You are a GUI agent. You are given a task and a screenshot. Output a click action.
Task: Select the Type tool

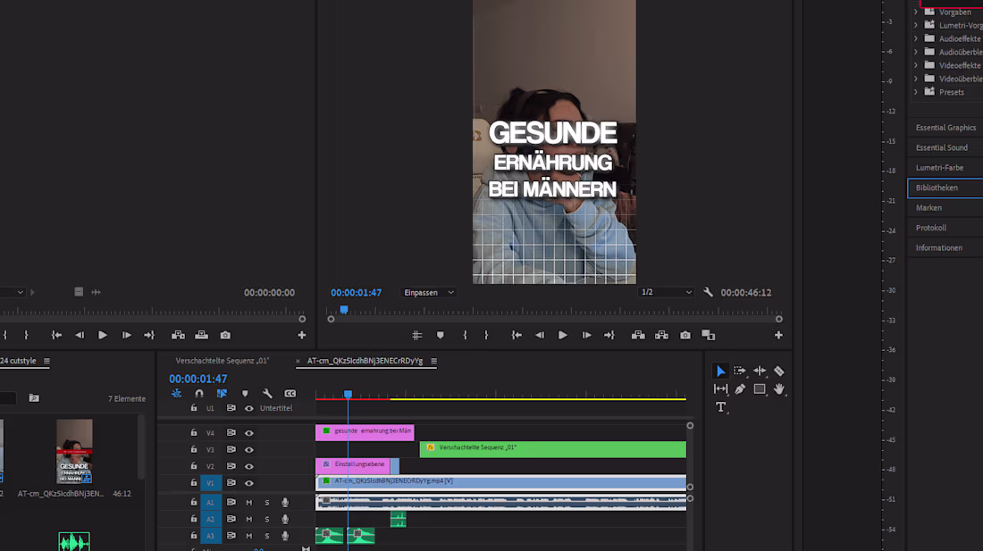pos(720,407)
